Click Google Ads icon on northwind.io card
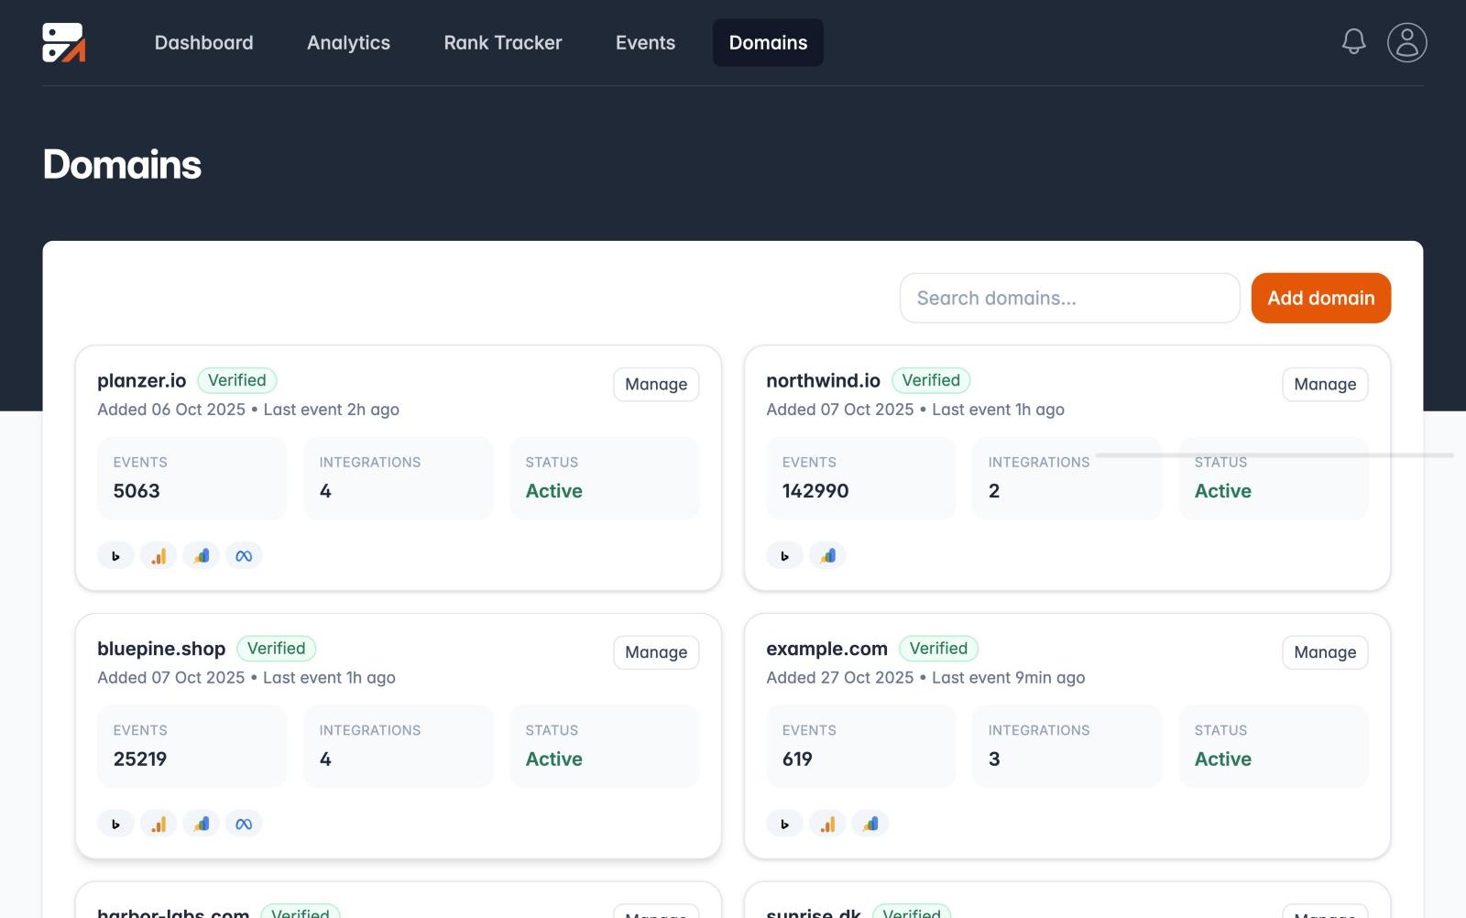 pyautogui.click(x=827, y=555)
